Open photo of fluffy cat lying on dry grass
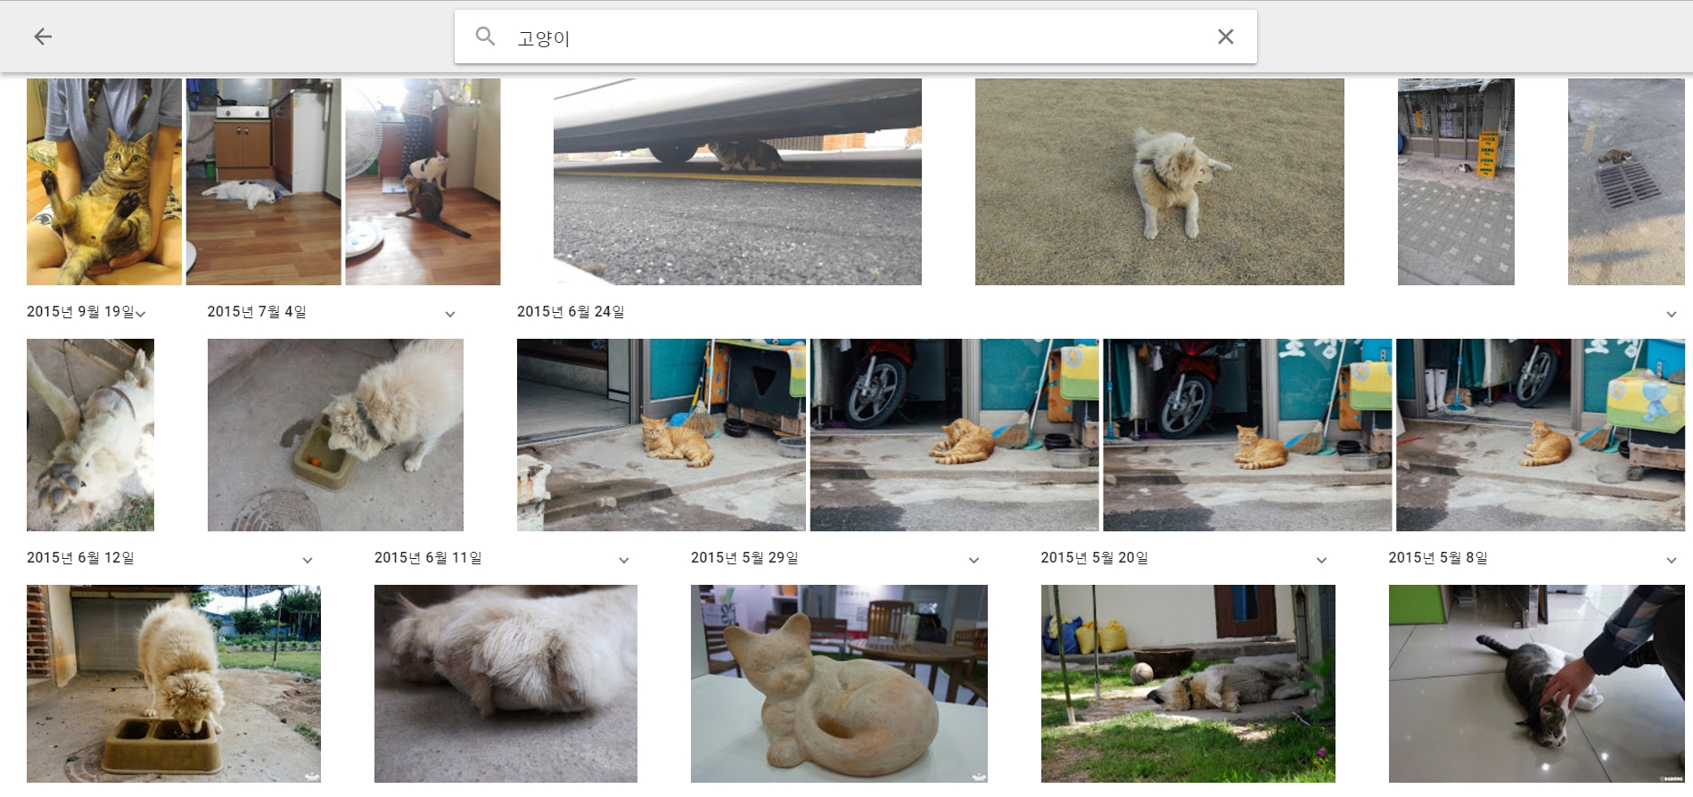Screen dimensions: 1693x797 1160,182
